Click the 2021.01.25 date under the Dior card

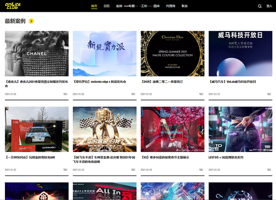(146, 94)
